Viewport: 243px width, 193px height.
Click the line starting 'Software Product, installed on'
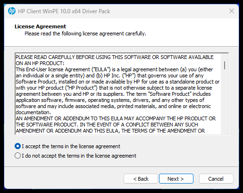(x=117, y=82)
